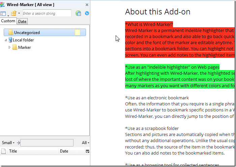This screenshot has width=236, height=167.
Task: Close the Wired-Marker sidebar panel
Action: (87, 5)
